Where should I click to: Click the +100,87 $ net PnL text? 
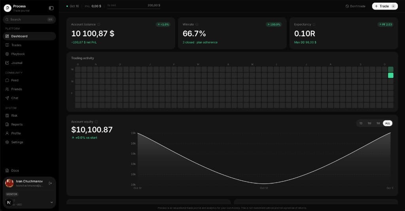84,42
